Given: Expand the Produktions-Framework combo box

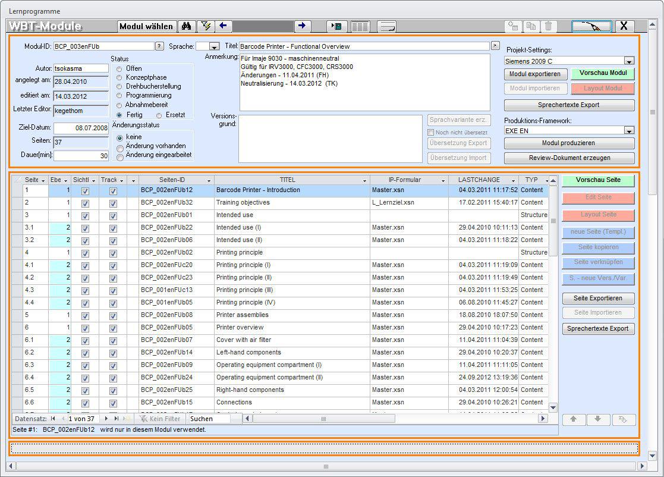Looking at the screenshot, I should [628, 131].
